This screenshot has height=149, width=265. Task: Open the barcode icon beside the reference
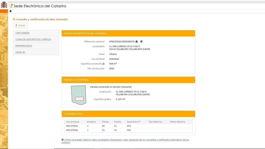tap(141, 42)
